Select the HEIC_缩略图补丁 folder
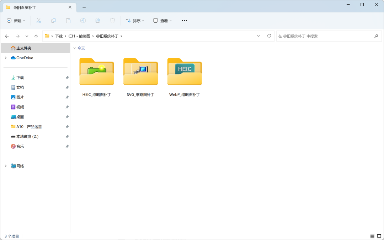The width and height of the screenshot is (384, 240). 97,77
